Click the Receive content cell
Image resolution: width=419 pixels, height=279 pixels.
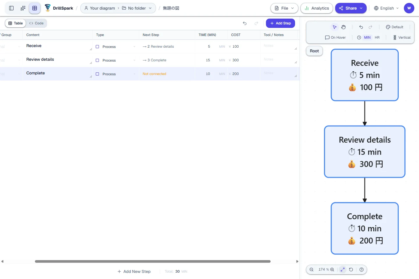click(58, 46)
